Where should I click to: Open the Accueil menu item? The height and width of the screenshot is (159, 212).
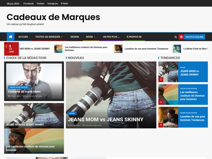(23, 37)
